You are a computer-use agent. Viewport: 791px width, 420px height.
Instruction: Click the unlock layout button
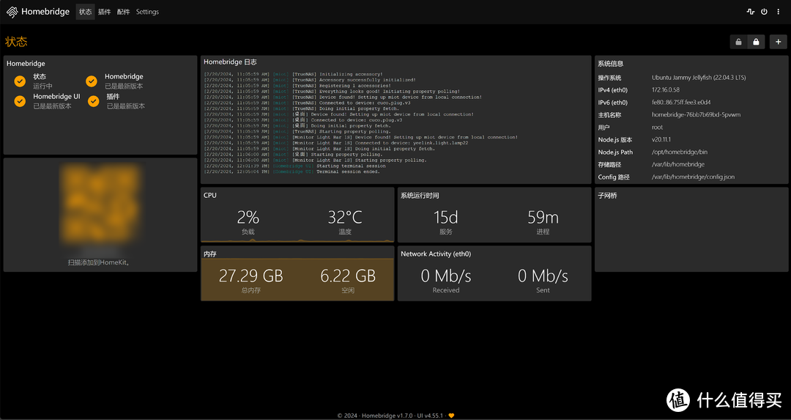pos(738,42)
